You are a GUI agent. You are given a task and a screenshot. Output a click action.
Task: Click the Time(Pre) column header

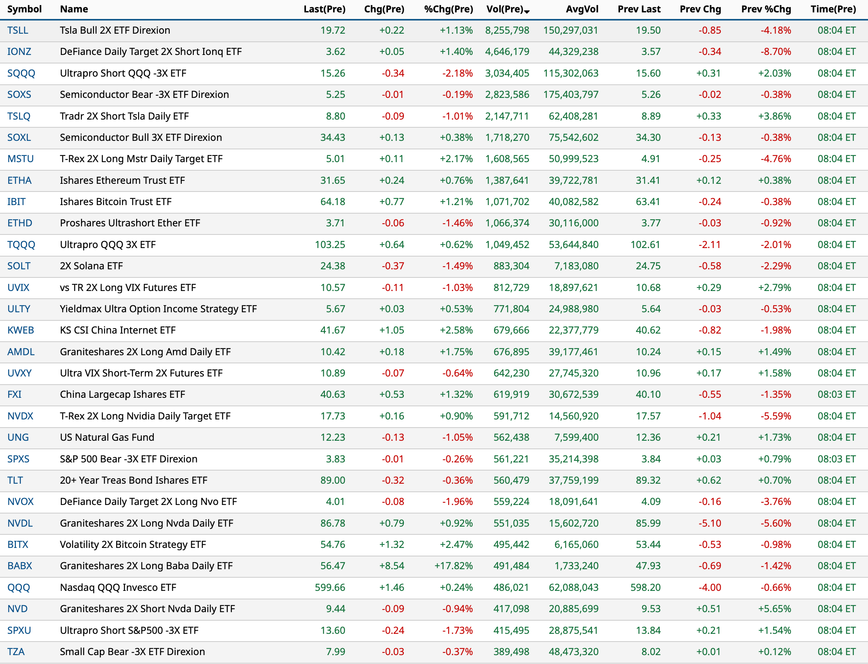833,9
